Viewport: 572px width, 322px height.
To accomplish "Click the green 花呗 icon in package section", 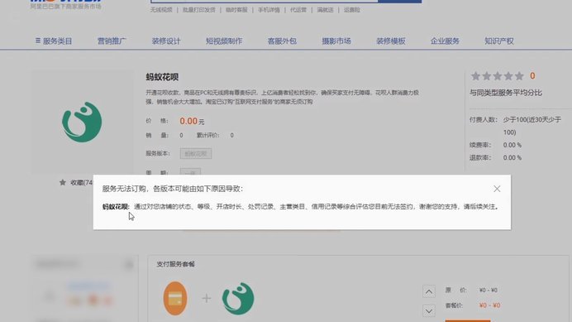I will point(238,298).
